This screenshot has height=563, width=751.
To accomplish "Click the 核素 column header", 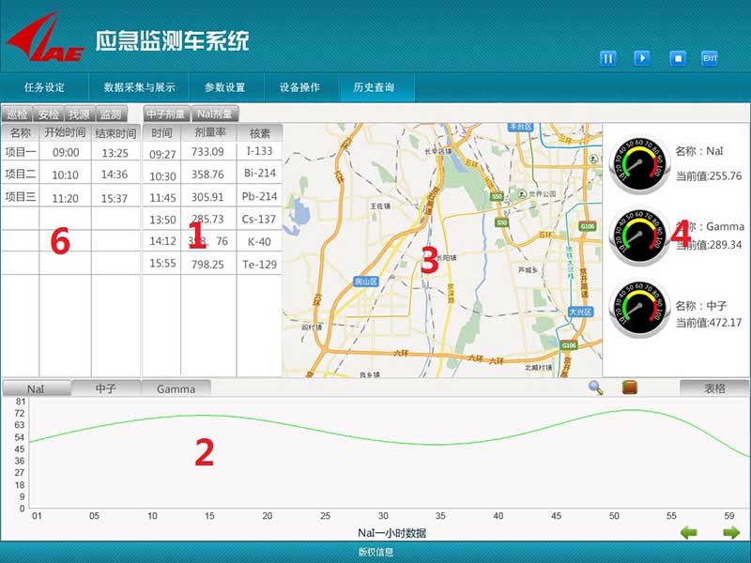I will click(260, 132).
